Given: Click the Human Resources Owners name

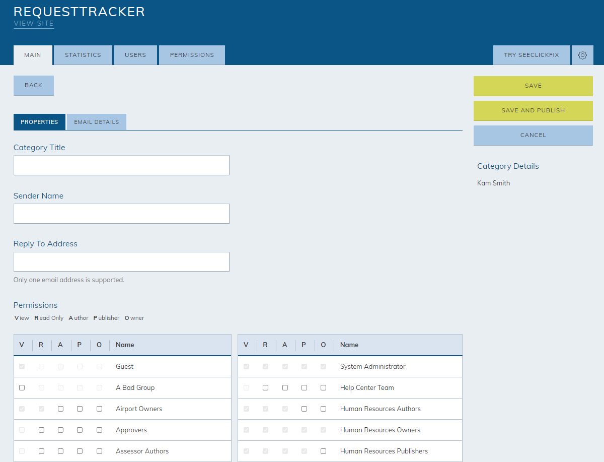Looking at the screenshot, I should click(380, 430).
